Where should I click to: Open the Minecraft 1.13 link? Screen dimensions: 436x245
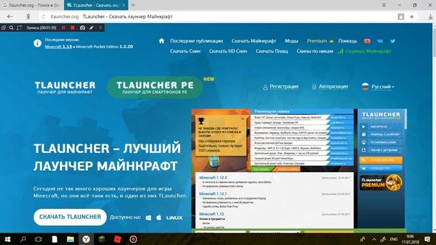point(59,47)
